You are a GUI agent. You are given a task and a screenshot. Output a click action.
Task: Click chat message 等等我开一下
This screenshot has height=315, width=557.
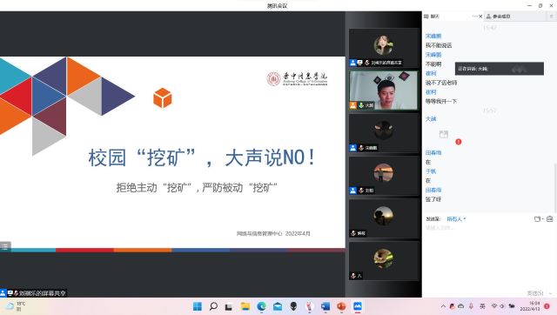441,102
